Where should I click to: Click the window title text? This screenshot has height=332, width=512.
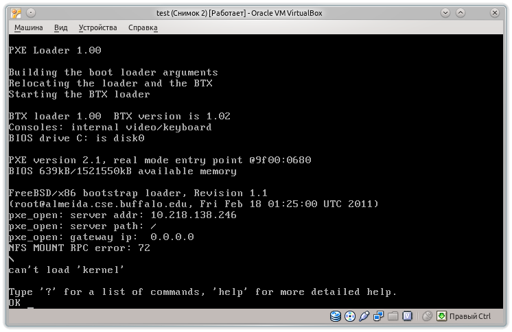point(239,13)
